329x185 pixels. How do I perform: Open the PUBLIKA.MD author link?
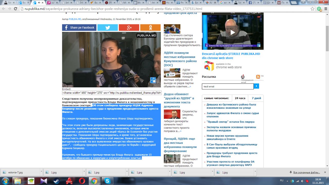tap(75, 19)
